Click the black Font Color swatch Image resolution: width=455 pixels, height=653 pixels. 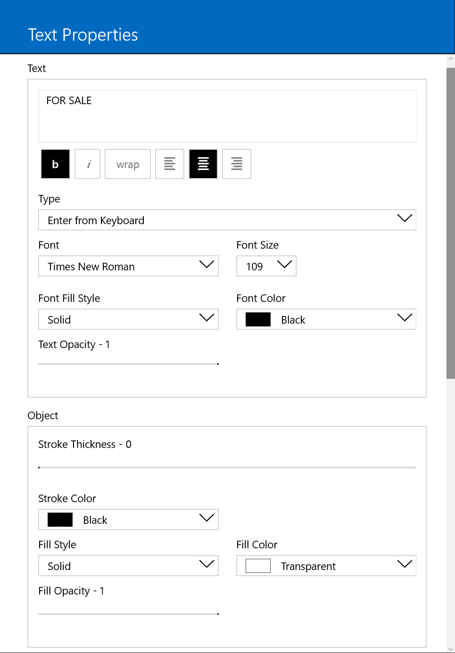tap(258, 319)
